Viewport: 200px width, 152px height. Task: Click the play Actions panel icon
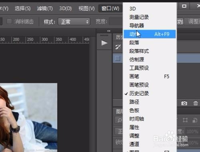[104, 43]
